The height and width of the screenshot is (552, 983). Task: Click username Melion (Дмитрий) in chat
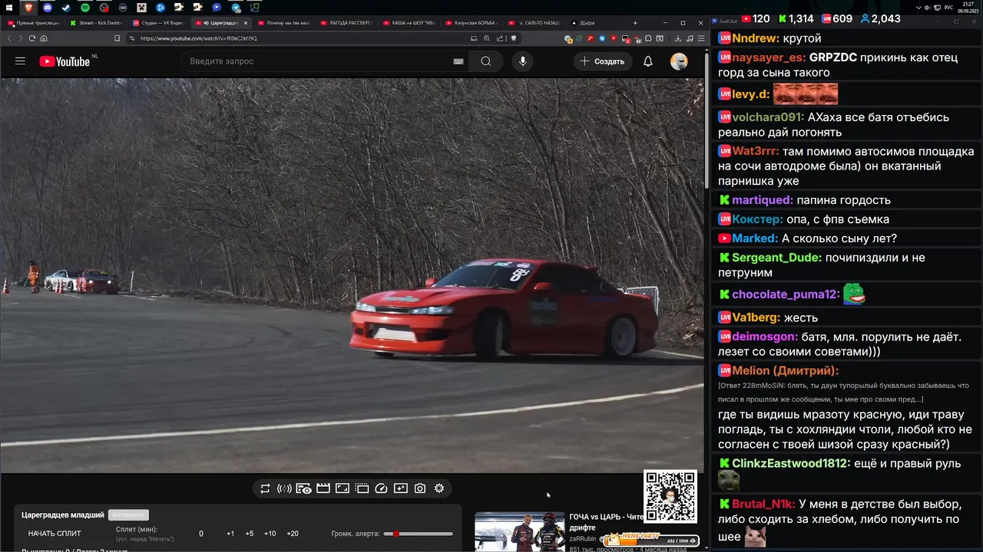click(785, 371)
